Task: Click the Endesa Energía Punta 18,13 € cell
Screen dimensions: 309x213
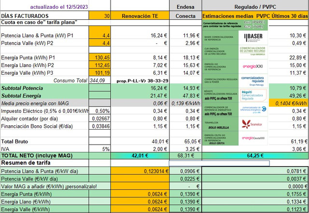Action: [185, 58]
